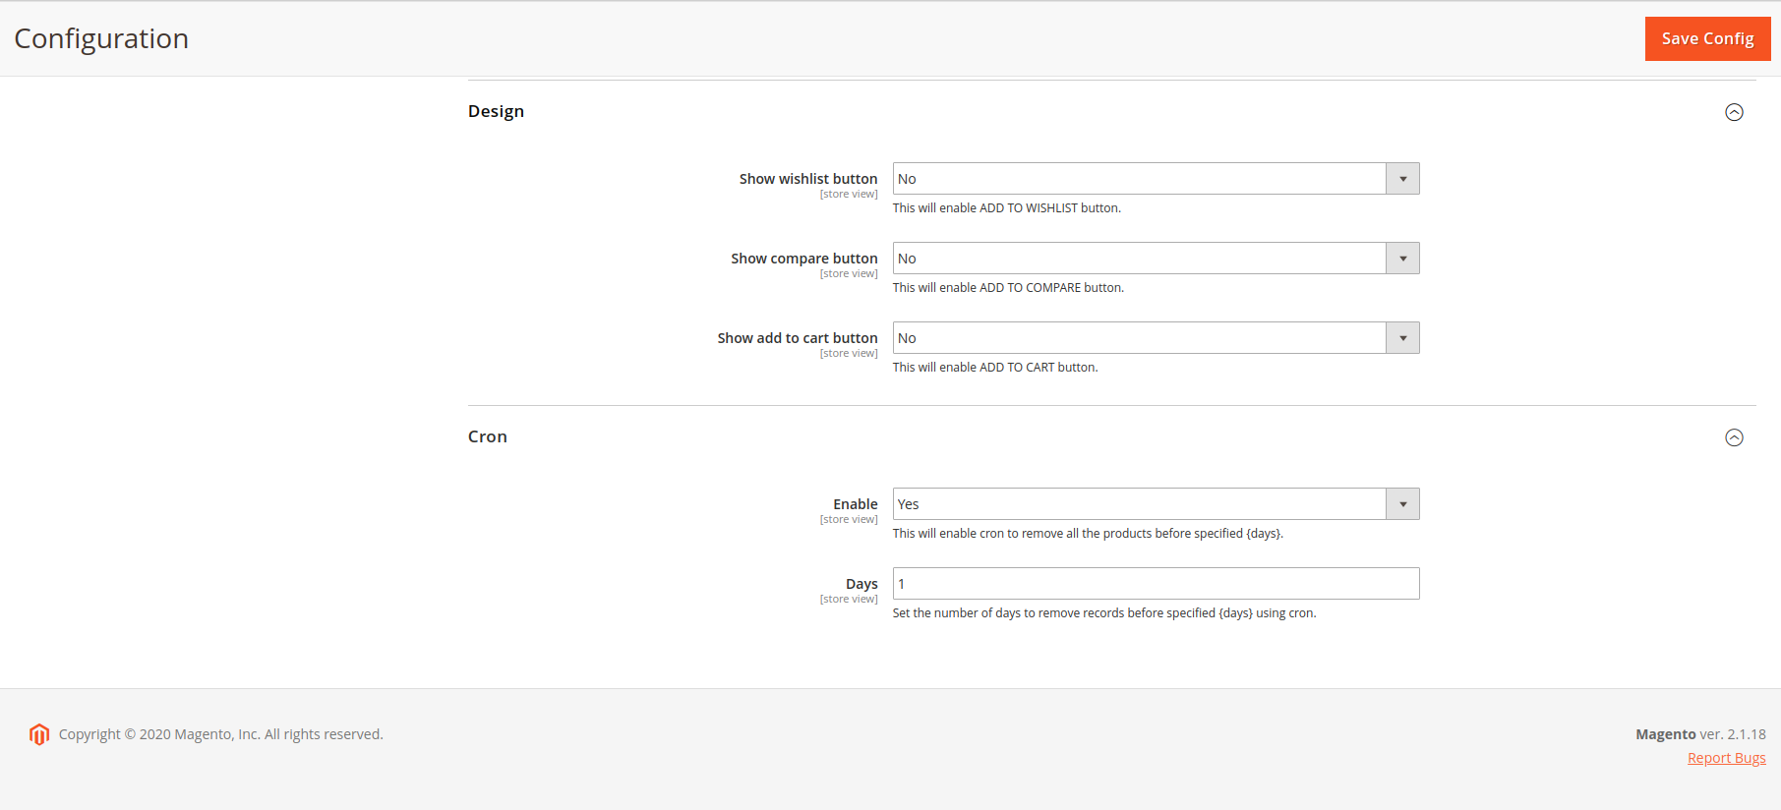
Task: Focus the Days input field
Action: point(1156,584)
